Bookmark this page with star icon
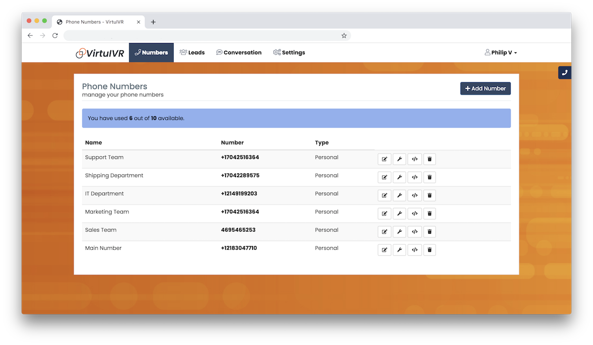The image size is (593, 345). pyautogui.click(x=344, y=36)
